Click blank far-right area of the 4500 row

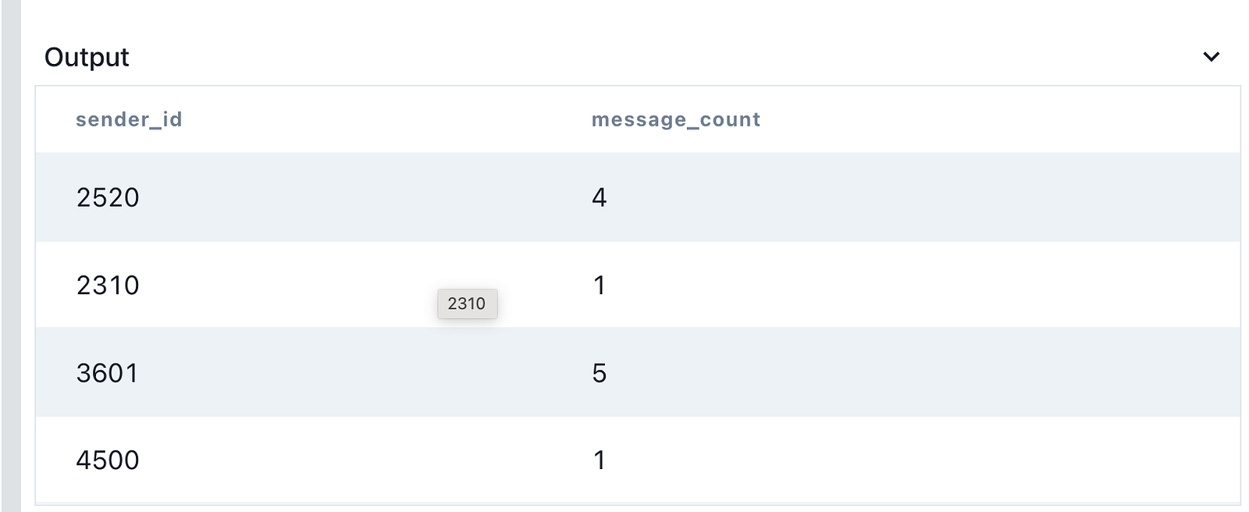click(1093, 460)
